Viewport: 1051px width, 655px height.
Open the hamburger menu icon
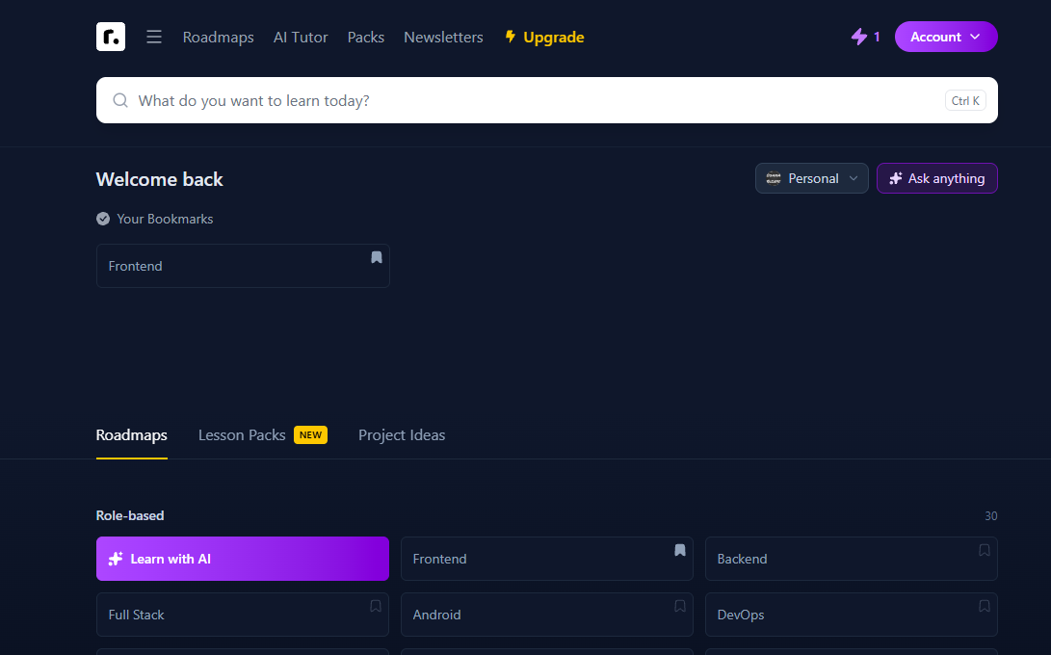coord(154,37)
